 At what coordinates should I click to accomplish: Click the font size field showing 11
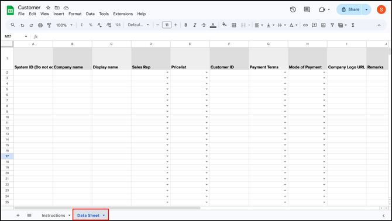click(x=167, y=25)
